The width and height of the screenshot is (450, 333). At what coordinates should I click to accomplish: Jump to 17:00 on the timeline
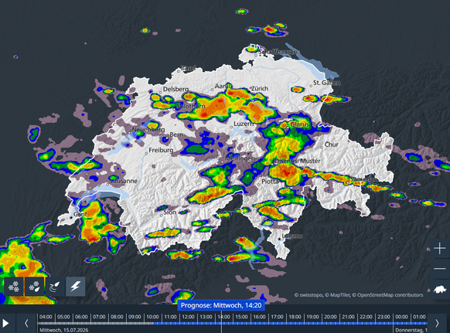coord(278,317)
